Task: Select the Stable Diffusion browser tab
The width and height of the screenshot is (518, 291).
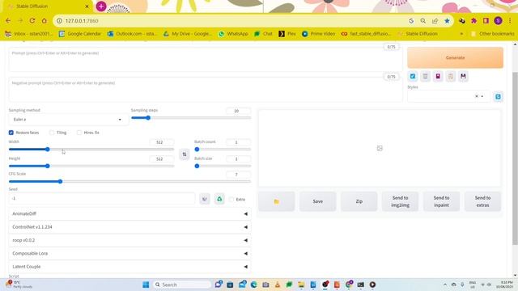Action: tap(46, 6)
